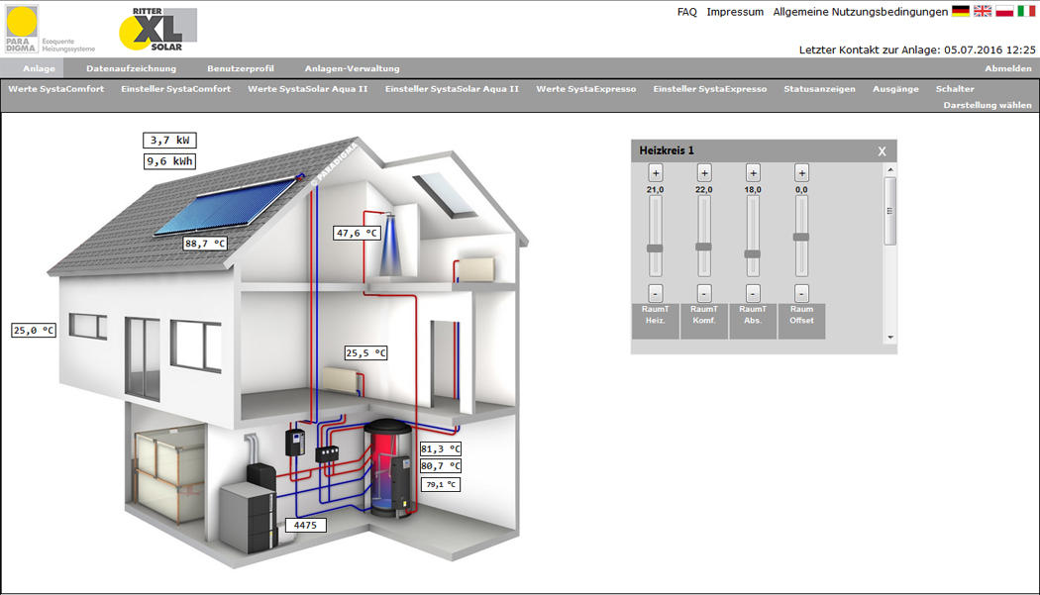1040x595 pixels.
Task: Open the Anlage tab
Action: pos(40,68)
